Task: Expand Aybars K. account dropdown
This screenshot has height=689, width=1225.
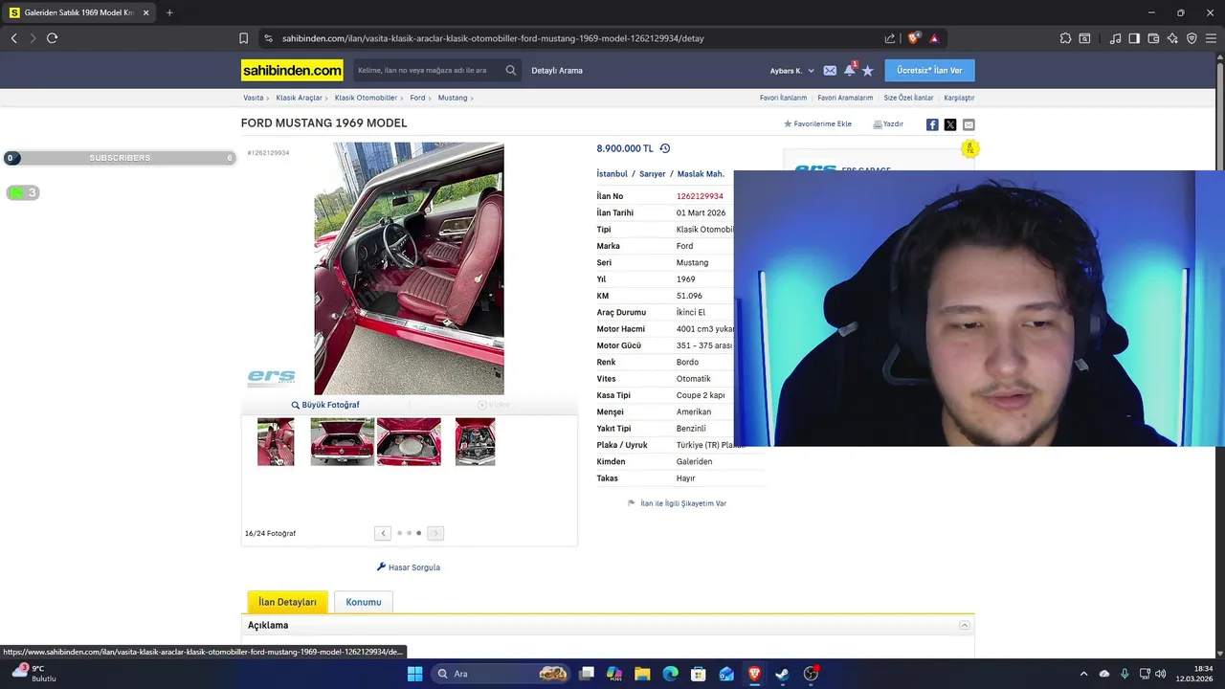Action: [791, 71]
